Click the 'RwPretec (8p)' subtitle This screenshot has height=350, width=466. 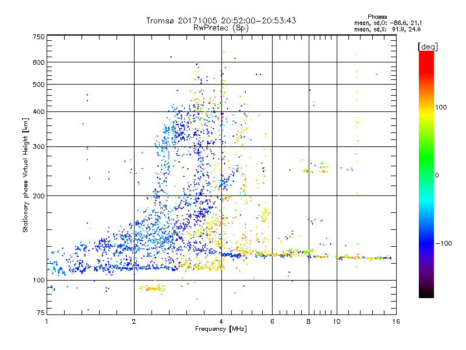(221, 28)
